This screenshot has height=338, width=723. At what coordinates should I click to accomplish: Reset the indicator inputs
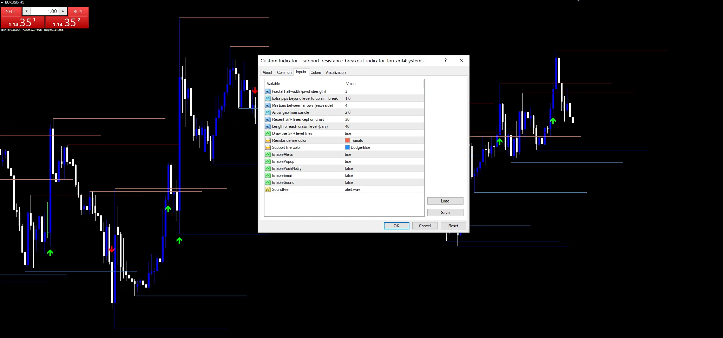coord(453,226)
